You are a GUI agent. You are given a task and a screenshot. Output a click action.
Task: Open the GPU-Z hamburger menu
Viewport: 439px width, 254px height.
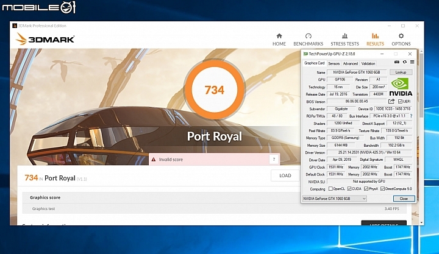click(x=412, y=62)
